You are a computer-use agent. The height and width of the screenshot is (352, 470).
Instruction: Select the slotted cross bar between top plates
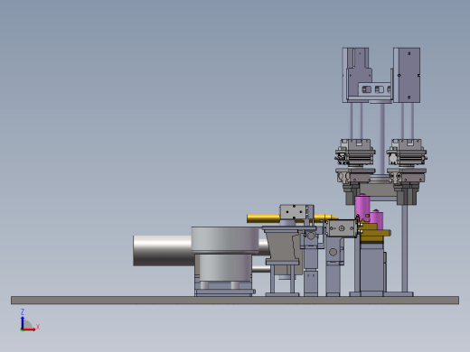374,89
